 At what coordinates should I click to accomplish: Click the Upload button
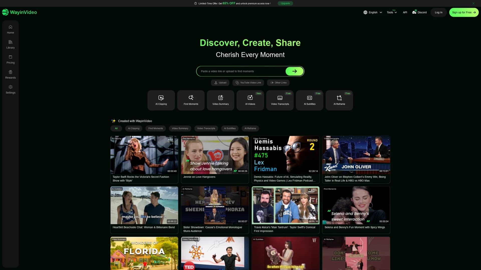click(220, 82)
